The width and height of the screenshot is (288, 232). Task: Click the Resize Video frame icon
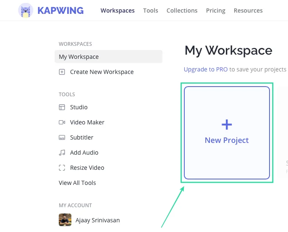tap(62, 168)
